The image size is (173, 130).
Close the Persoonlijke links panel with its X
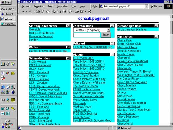(x=156, y=26)
